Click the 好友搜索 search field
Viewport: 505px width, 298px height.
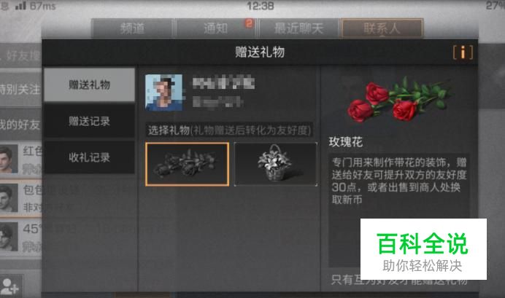pos(20,56)
